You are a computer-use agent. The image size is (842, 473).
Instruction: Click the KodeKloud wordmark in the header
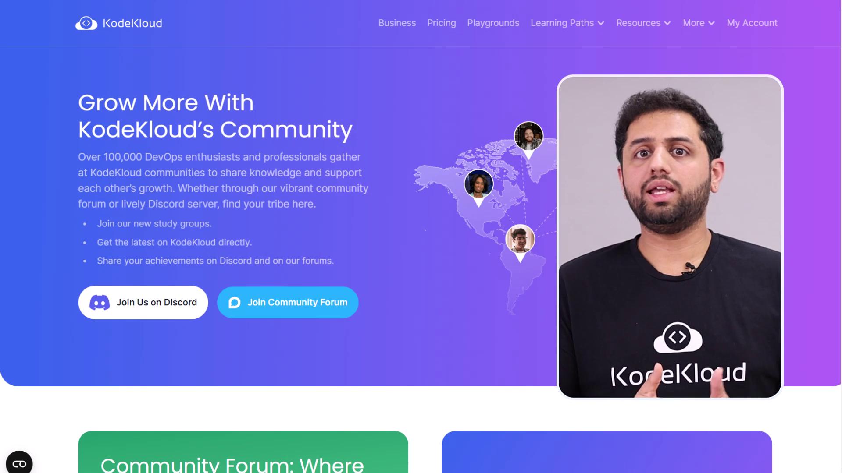click(132, 23)
